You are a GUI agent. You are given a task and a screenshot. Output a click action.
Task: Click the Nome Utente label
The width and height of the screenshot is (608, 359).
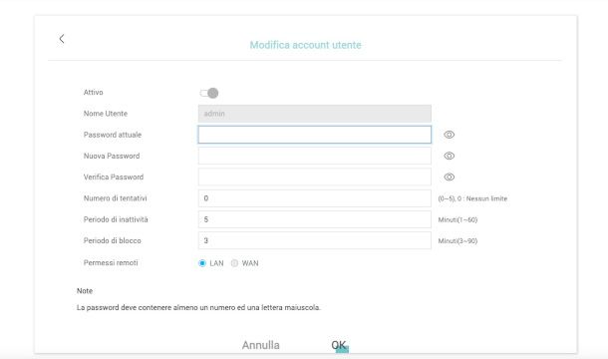(x=106, y=114)
